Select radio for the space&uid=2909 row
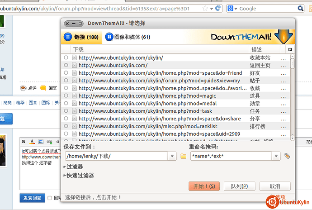Screen dimensions: 312x210 pyautogui.click(x=66, y=134)
